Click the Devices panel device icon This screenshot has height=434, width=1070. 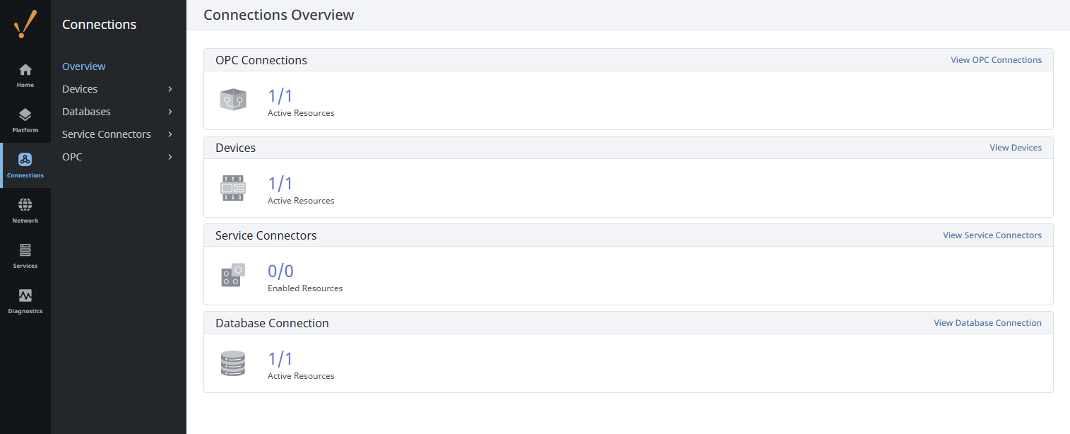click(233, 188)
